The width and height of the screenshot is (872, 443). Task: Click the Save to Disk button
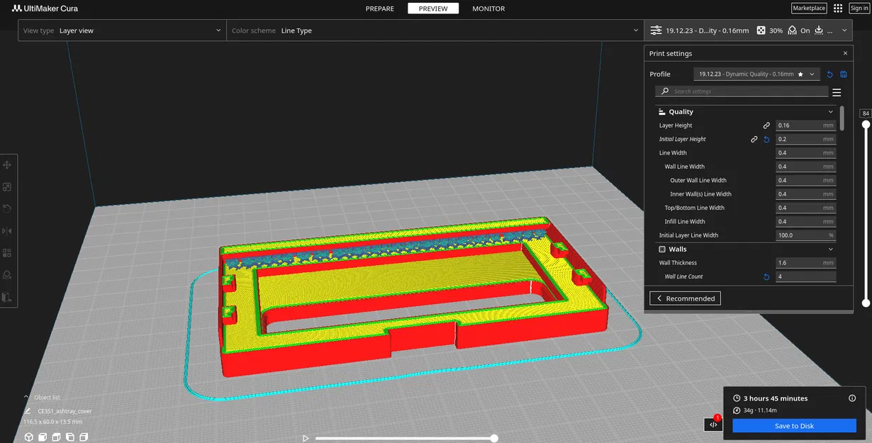[794, 426]
